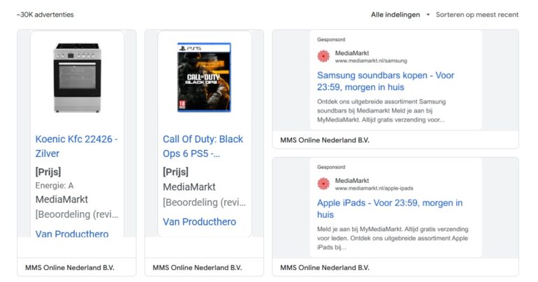The height and width of the screenshot is (282, 538).
Task: Click [Prijs] in Koenic ad card
Action: coord(48,172)
